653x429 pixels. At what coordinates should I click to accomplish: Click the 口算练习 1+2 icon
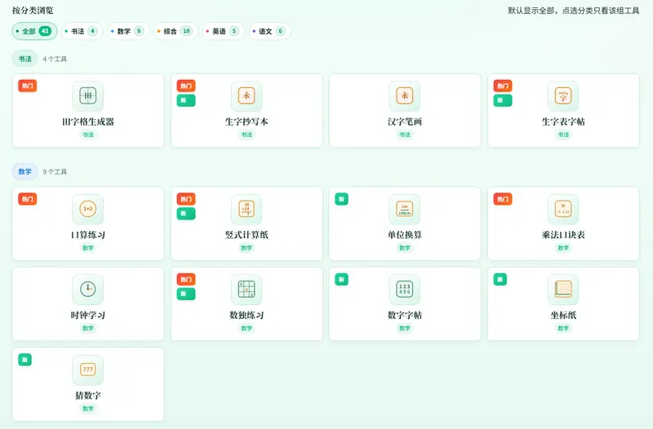tap(88, 209)
